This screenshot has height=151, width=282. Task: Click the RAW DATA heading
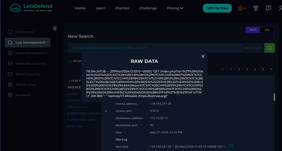coord(144,61)
